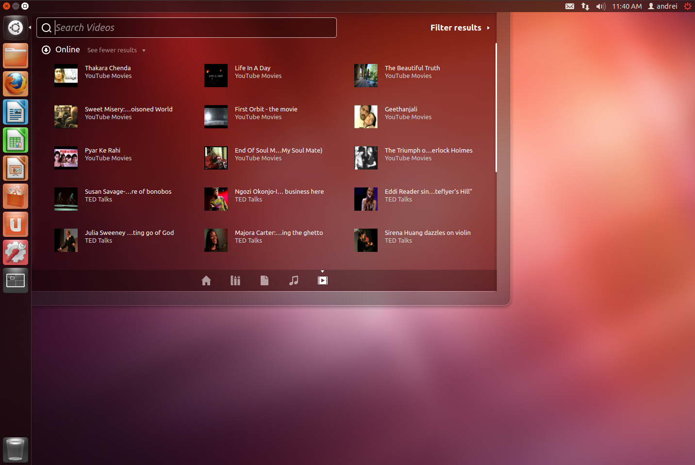Switch to the Home lens
695x465 pixels.
tap(206, 280)
